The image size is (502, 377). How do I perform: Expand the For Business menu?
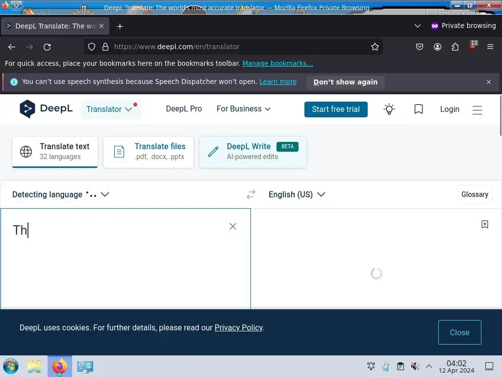[x=243, y=109]
